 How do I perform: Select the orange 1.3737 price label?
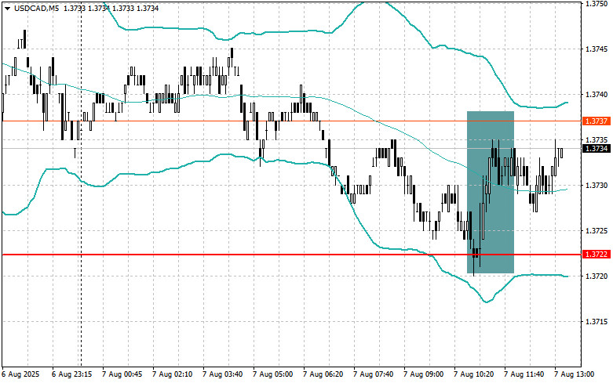[597, 121]
